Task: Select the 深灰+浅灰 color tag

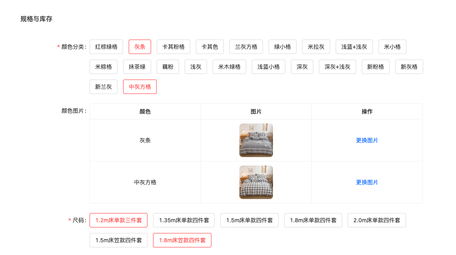Action: (x=337, y=67)
